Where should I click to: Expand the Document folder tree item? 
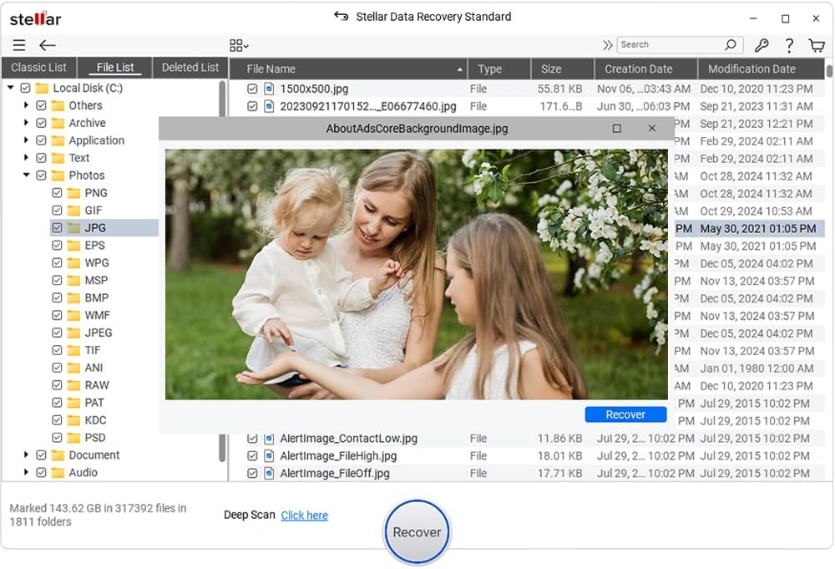click(x=26, y=455)
